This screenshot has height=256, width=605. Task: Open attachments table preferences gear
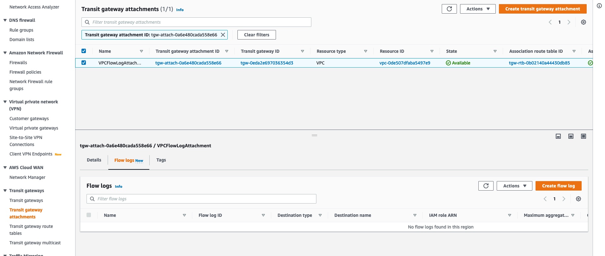pyautogui.click(x=584, y=22)
